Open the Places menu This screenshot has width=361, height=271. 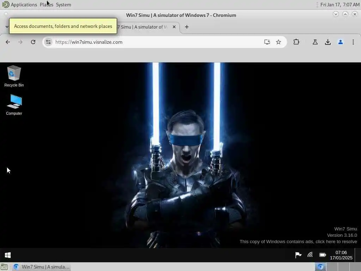click(46, 5)
